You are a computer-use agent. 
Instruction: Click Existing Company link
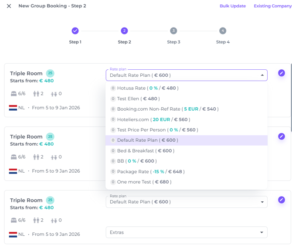pos(272,6)
